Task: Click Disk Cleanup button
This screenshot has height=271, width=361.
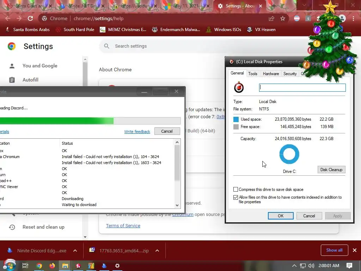Action: 331,170
